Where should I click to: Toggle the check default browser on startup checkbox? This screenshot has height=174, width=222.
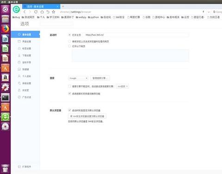pos(69,110)
